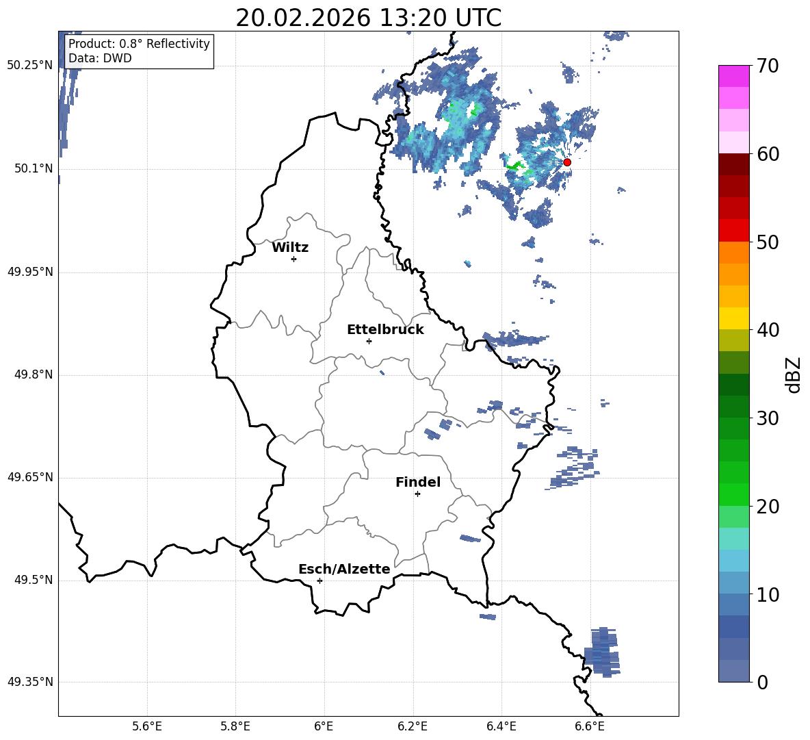810x740 pixels.
Task: Click the title 20.02.2026 13:20 UTC
Action: tap(368, 18)
